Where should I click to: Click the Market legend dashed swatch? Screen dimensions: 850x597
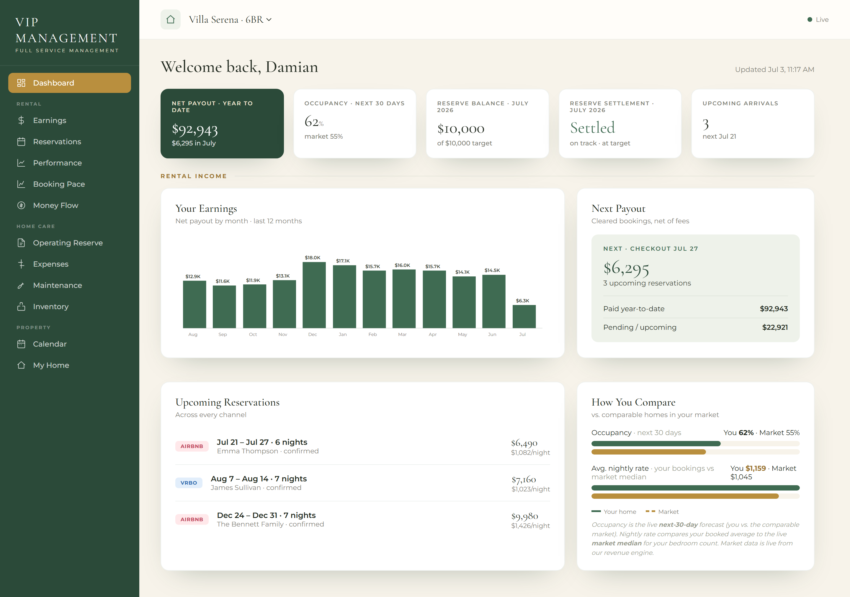point(650,511)
